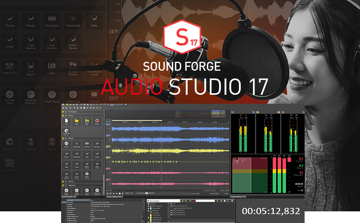
Task: Switch to the Travel Theme window tab
Action: [112, 197]
